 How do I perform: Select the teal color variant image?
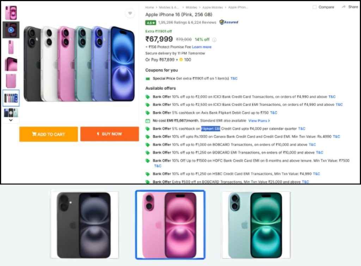(x=256, y=225)
